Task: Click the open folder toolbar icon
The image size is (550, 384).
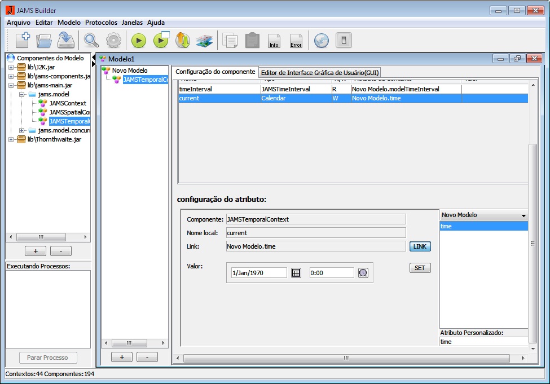Action: tap(44, 41)
